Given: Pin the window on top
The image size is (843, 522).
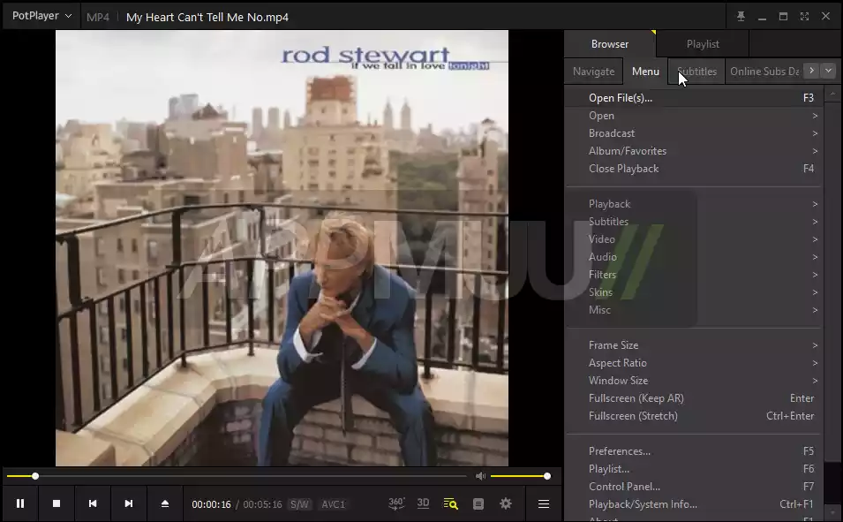Looking at the screenshot, I should click(x=741, y=17).
